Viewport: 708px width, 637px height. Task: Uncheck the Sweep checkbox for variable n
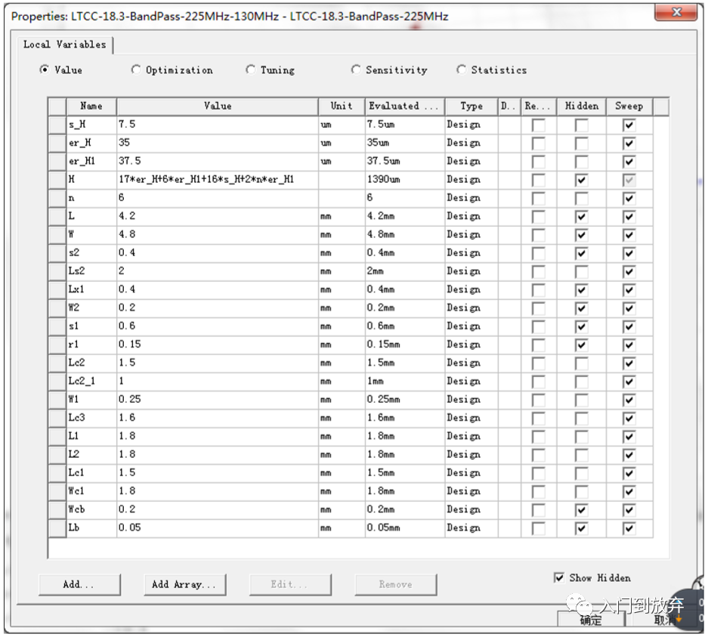tap(629, 198)
